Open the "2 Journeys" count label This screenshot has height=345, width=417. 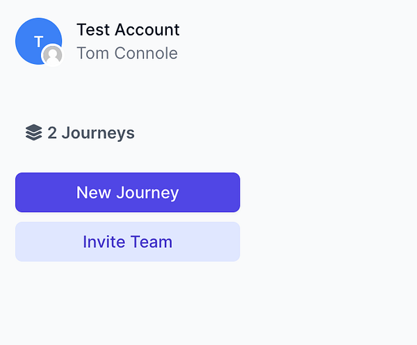coord(90,133)
